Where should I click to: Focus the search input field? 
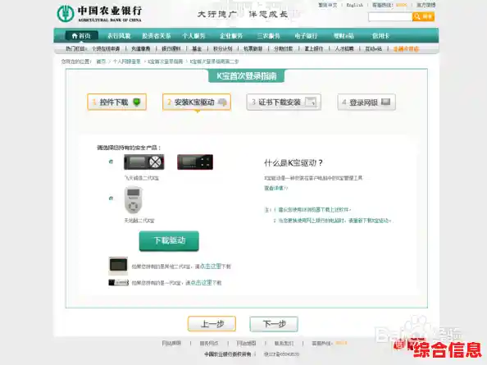(x=390, y=16)
